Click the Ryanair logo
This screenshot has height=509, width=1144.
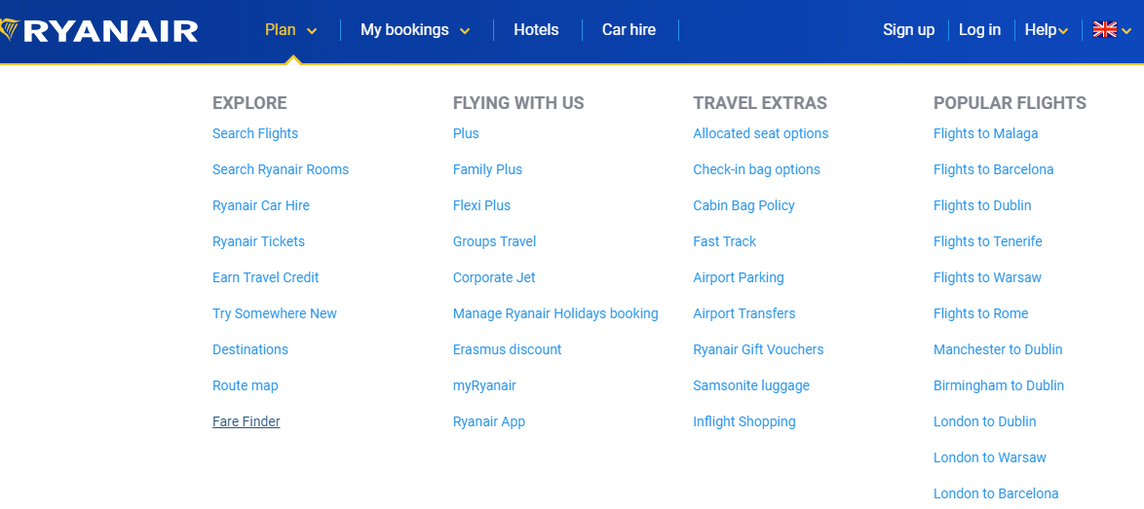102,30
